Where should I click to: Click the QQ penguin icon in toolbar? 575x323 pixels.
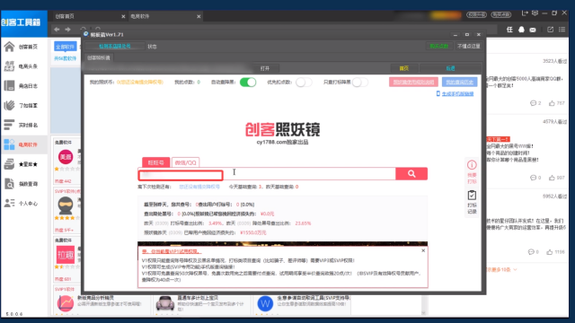(x=521, y=30)
